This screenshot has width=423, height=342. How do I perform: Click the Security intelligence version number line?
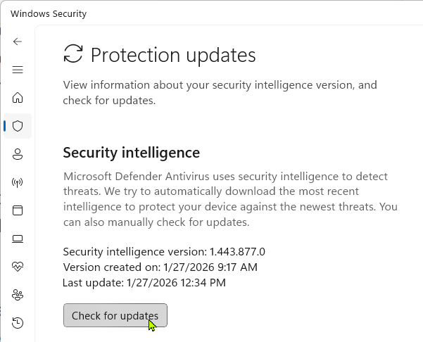click(164, 252)
